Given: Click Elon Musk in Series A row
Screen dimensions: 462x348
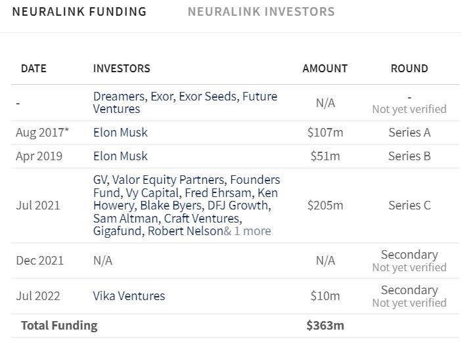Looking at the screenshot, I should (120, 133).
